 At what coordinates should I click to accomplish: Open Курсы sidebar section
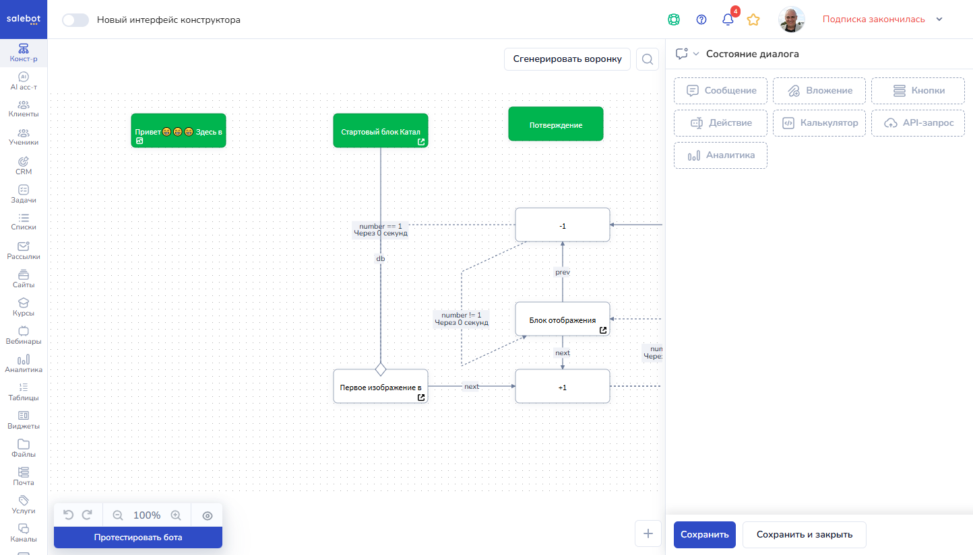(24, 307)
